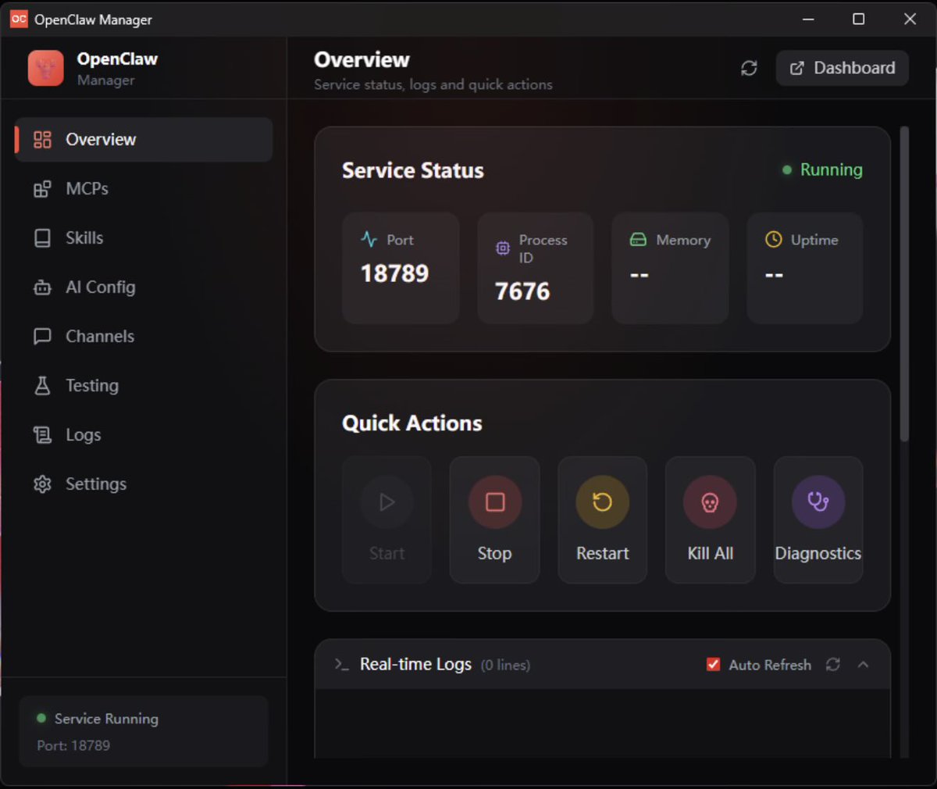Screen dimensions: 937x789
Task: Click the Settings gear icon in the sidebar
Action: 42,484
